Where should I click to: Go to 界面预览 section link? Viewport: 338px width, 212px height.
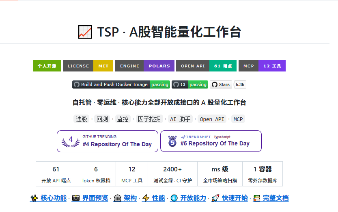[95, 198]
